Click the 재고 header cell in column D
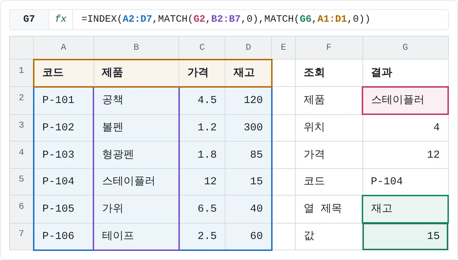This screenshot has height=260, width=458. point(248,73)
